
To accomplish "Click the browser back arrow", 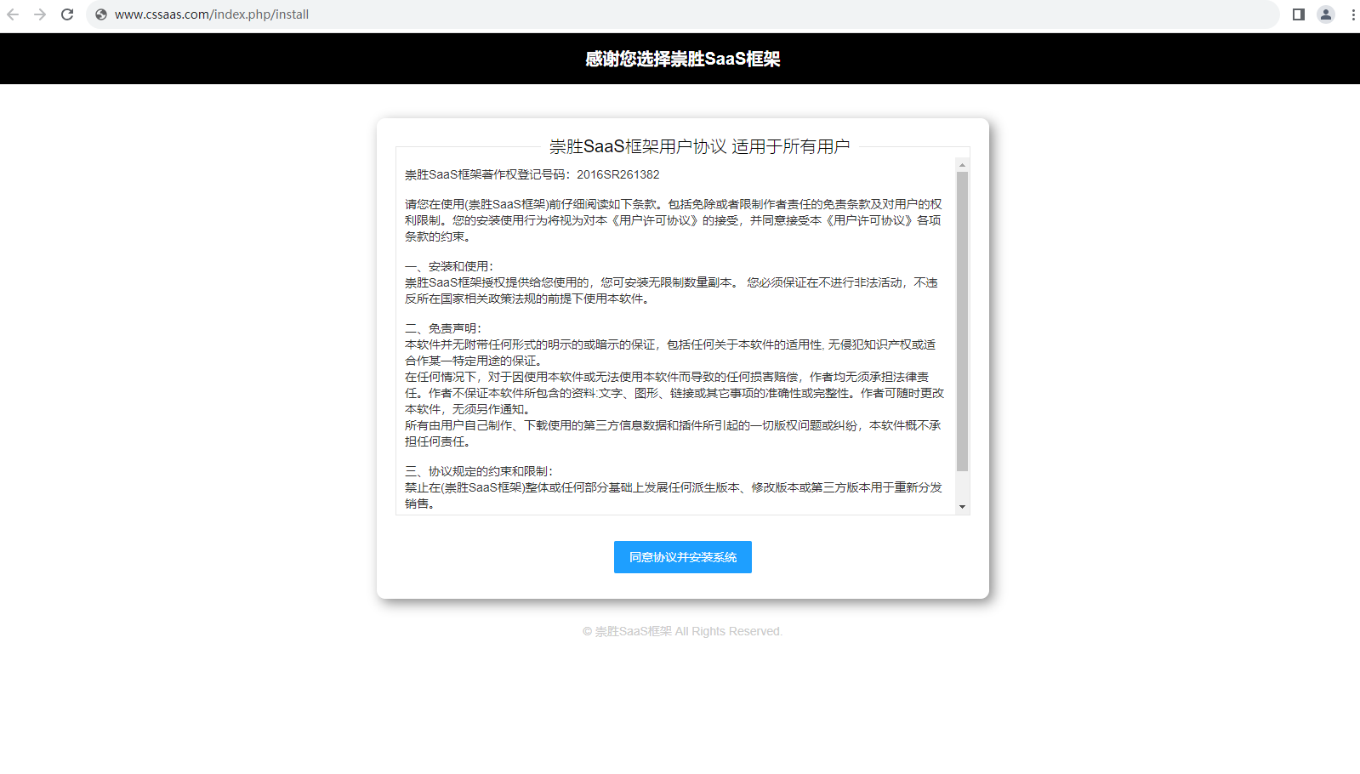I will 13,14.
